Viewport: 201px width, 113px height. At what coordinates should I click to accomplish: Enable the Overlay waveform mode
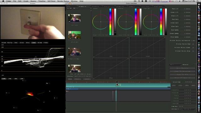coord(10,43)
